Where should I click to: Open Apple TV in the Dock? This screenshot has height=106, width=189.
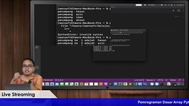click(111, 84)
